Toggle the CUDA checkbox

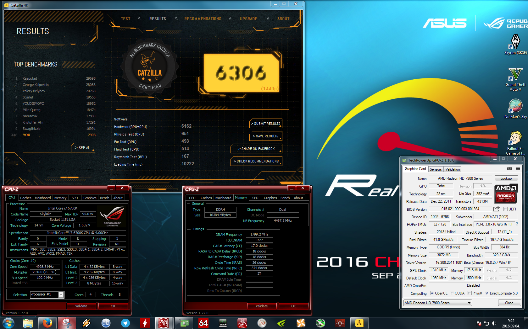[452, 293]
